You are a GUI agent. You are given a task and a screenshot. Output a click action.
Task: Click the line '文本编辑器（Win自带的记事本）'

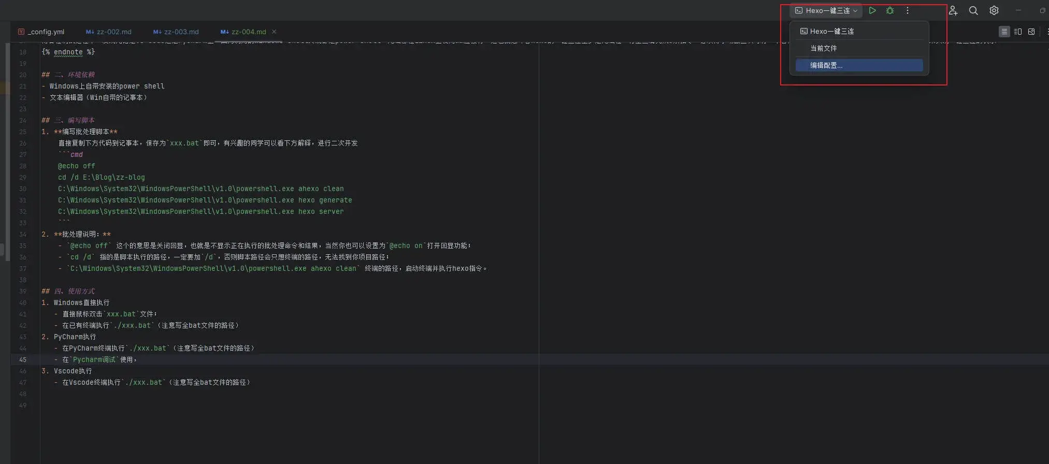tap(95, 97)
